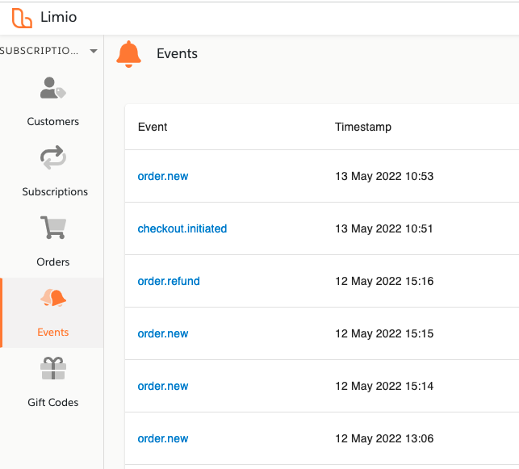The image size is (519, 469).
Task: Click the Timestamp column header
Action: point(363,127)
